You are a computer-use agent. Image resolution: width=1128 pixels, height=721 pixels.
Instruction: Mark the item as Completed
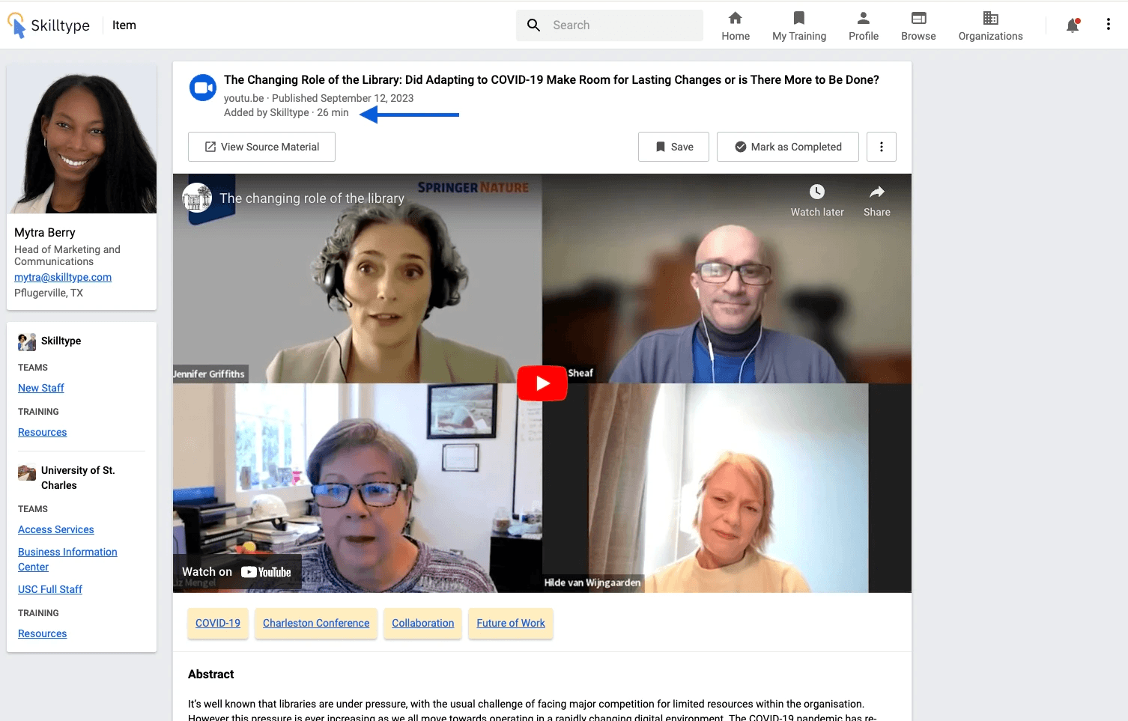(x=788, y=147)
